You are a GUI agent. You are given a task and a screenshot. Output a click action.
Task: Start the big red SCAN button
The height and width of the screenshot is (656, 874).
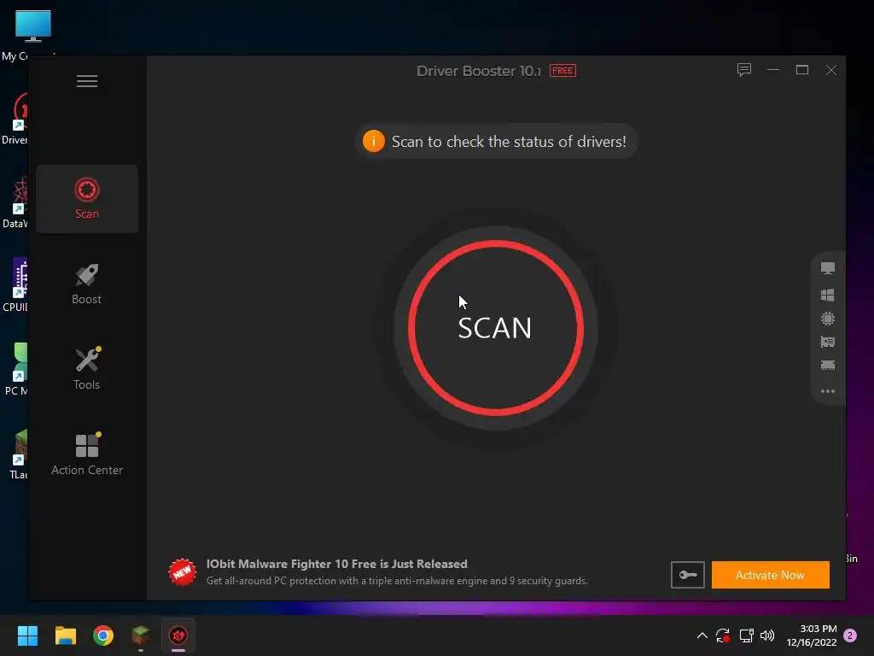pyautogui.click(x=496, y=328)
